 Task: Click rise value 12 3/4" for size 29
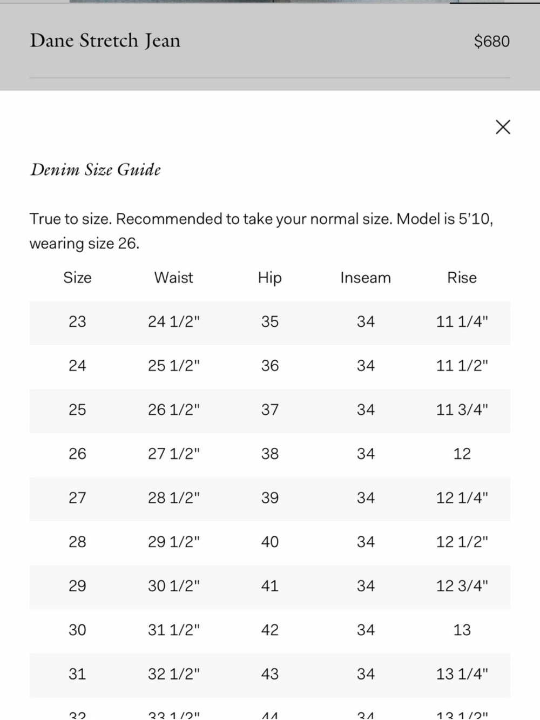click(x=462, y=586)
